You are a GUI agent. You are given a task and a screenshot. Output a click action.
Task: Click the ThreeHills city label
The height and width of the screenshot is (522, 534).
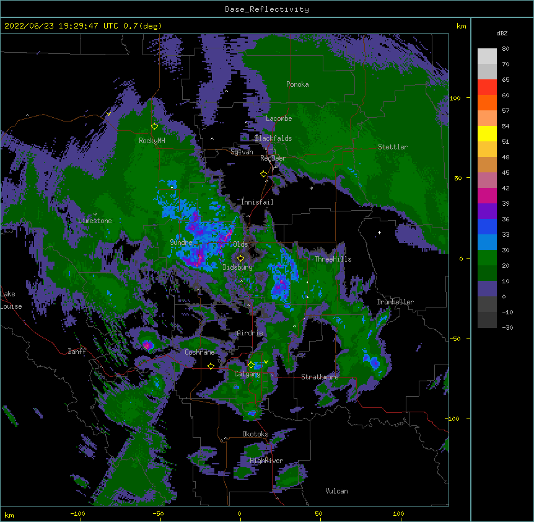[x=333, y=259]
